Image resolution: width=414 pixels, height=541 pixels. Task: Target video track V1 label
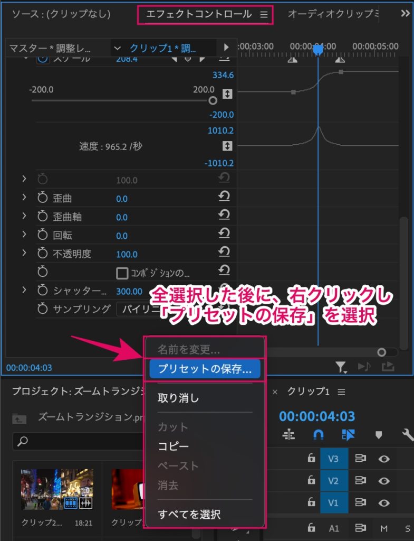pyautogui.click(x=333, y=503)
